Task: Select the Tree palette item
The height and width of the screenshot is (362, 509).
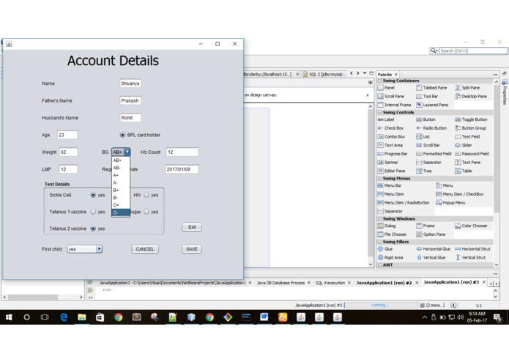Action: click(x=424, y=171)
